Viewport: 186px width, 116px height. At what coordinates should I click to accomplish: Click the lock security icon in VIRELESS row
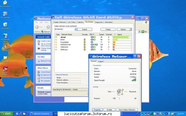[x=85, y=47]
